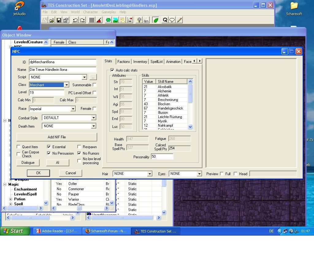
Task: Click the Personality value field
Action: [162, 157]
